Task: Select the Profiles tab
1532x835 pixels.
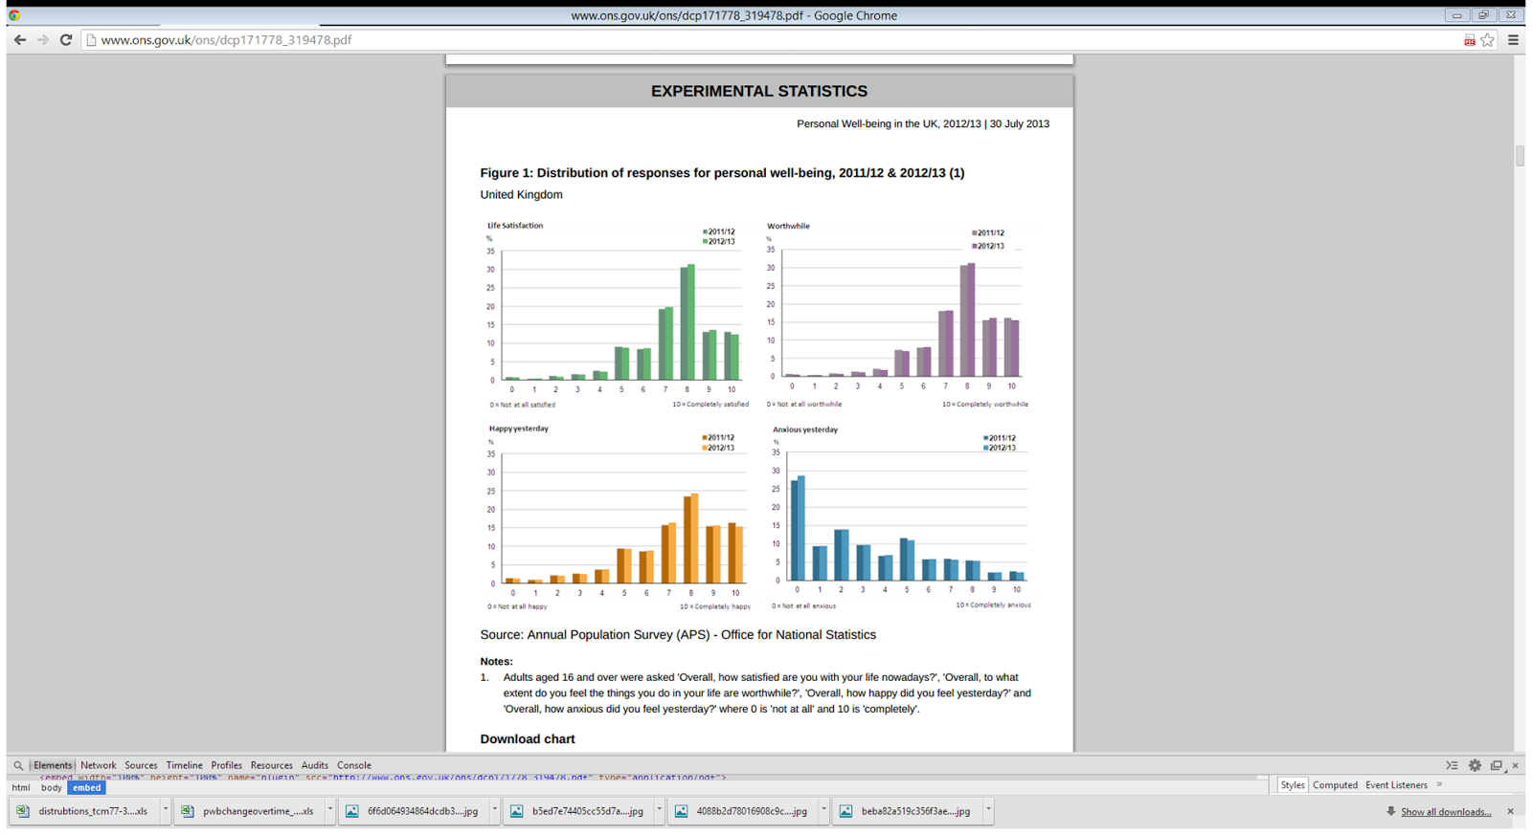Action: point(226,765)
